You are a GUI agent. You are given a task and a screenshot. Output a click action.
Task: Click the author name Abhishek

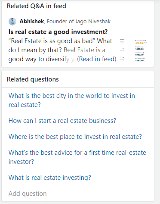[32, 22]
